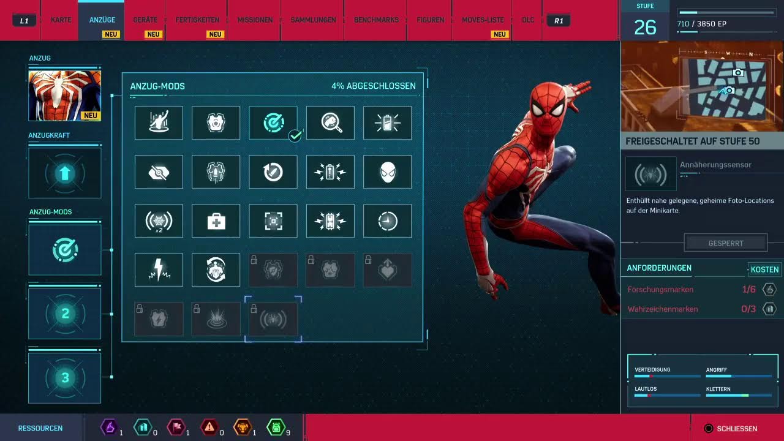
Task: Switch to the GERÄTE tab
Action: click(145, 20)
